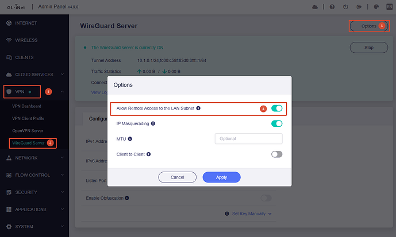The width and height of the screenshot is (396, 237).
Task: Enable Client to Client toggle
Action: click(x=277, y=154)
